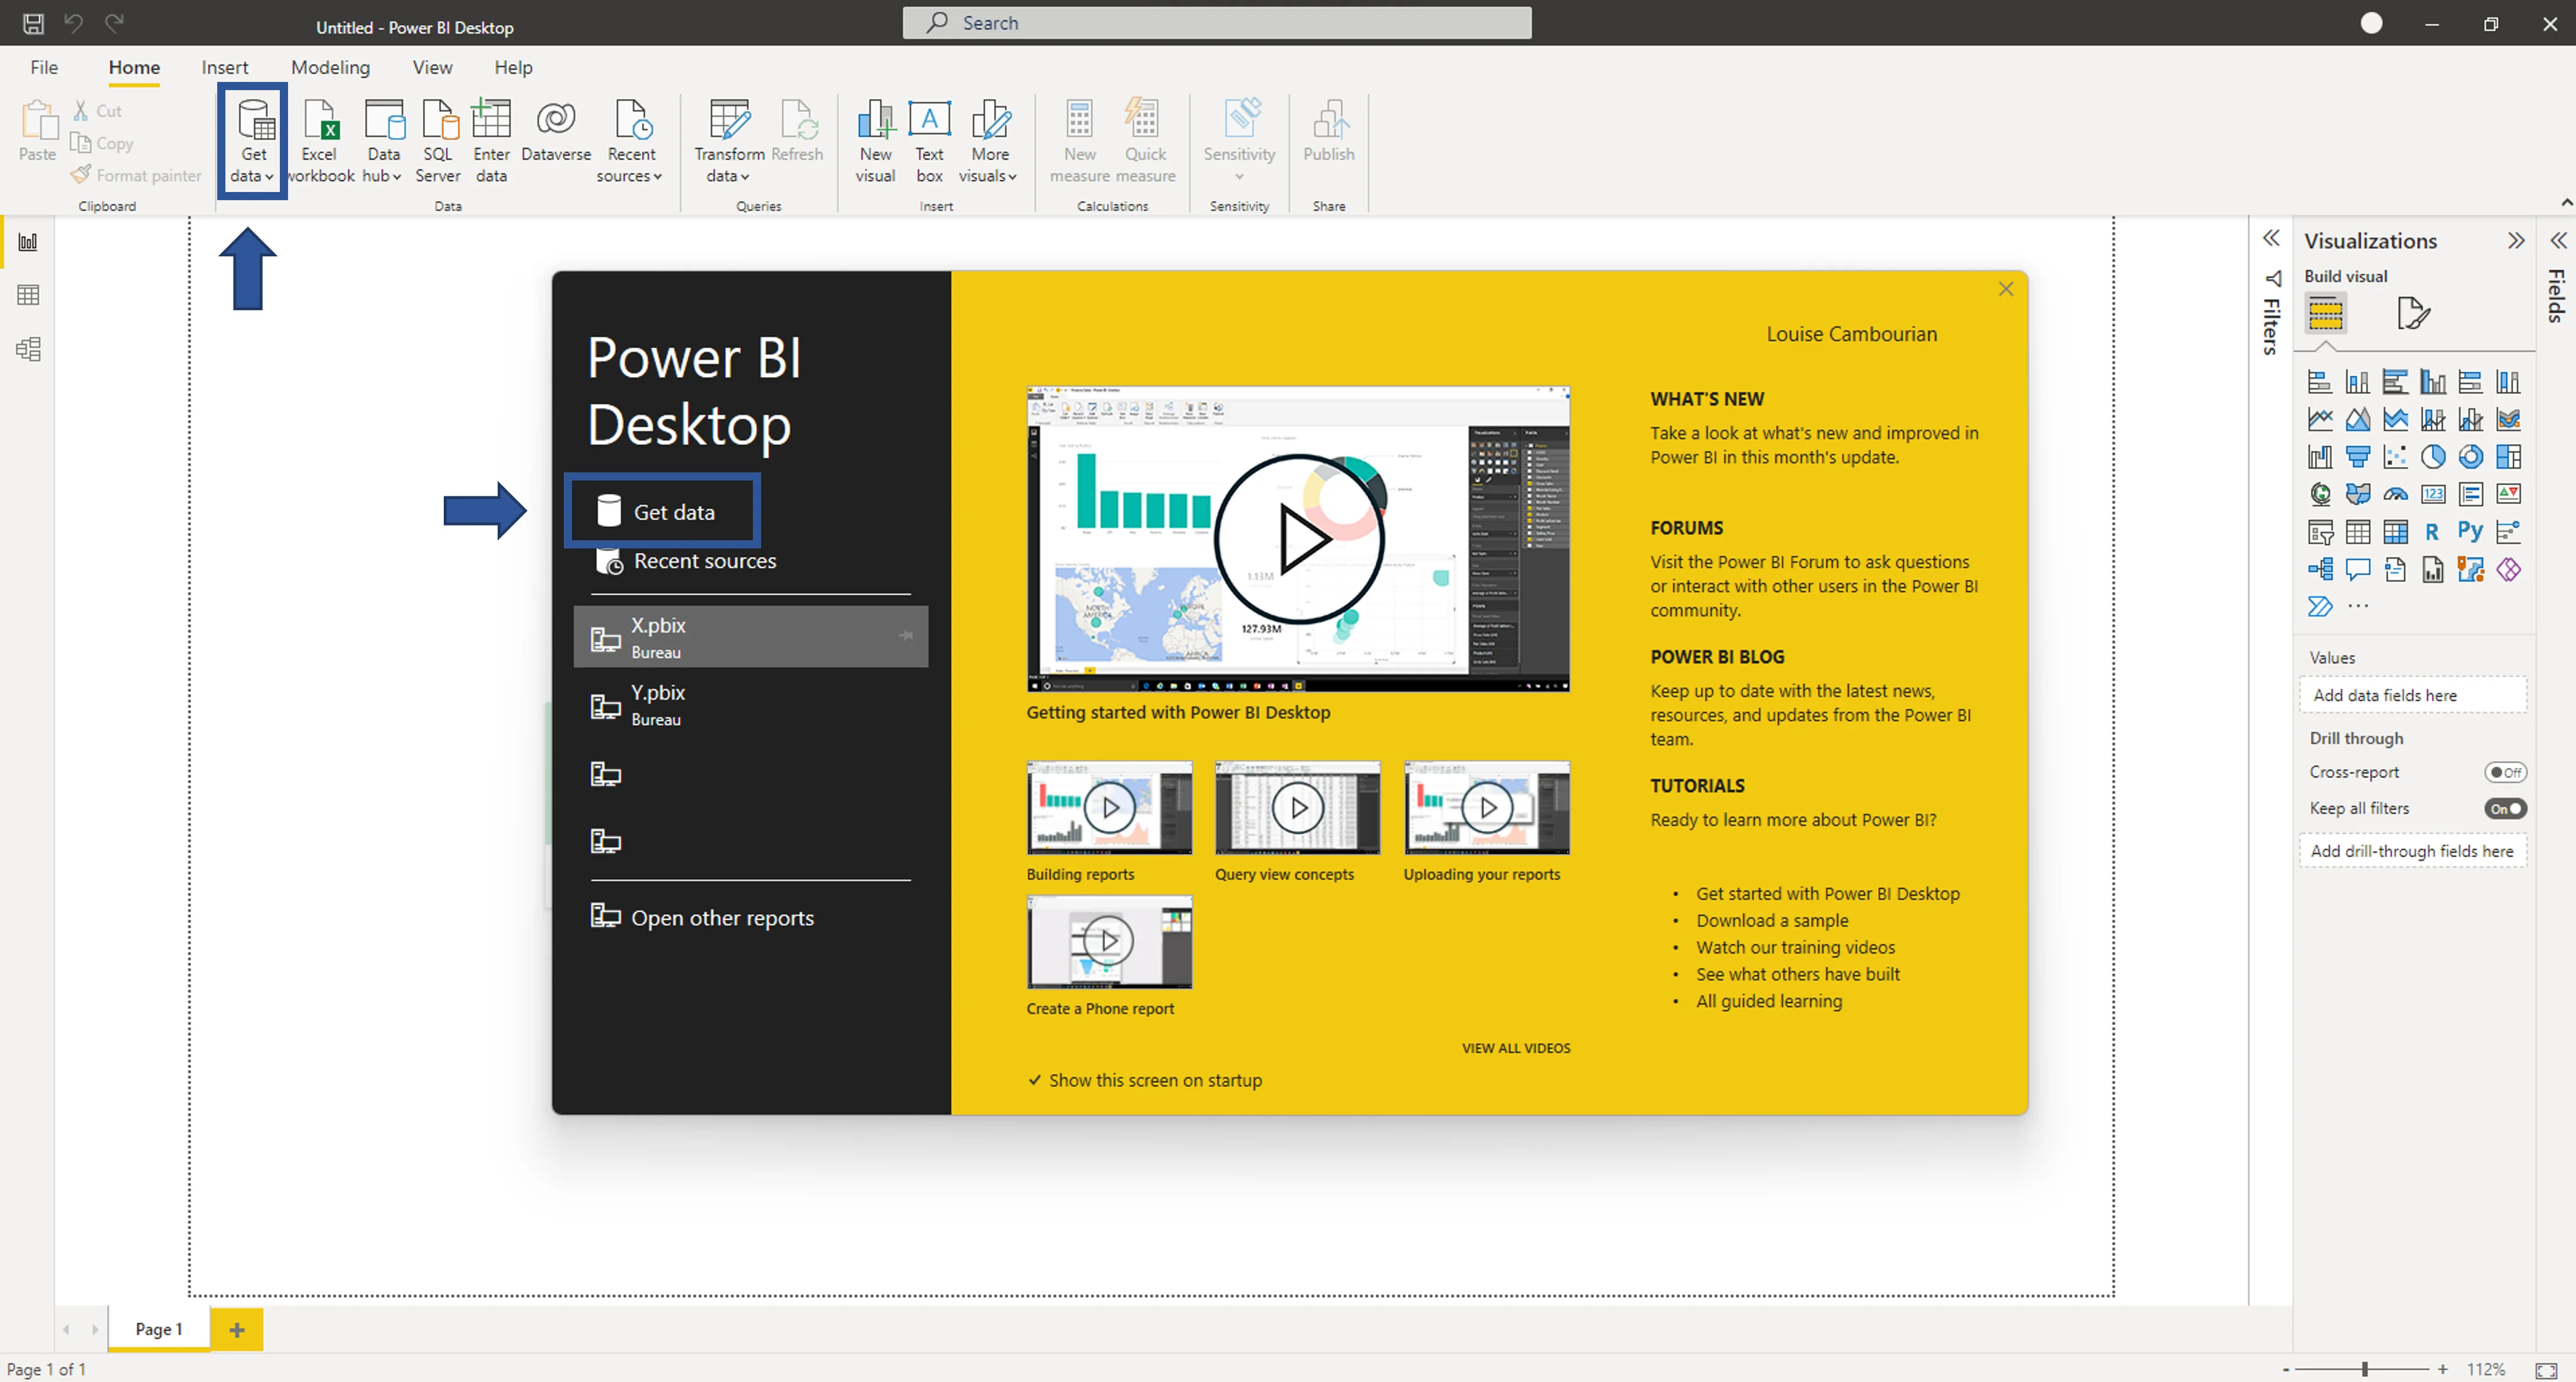Viewport: 2576px width, 1382px height.
Task: Click Get data on the splash screen
Action: click(662, 511)
